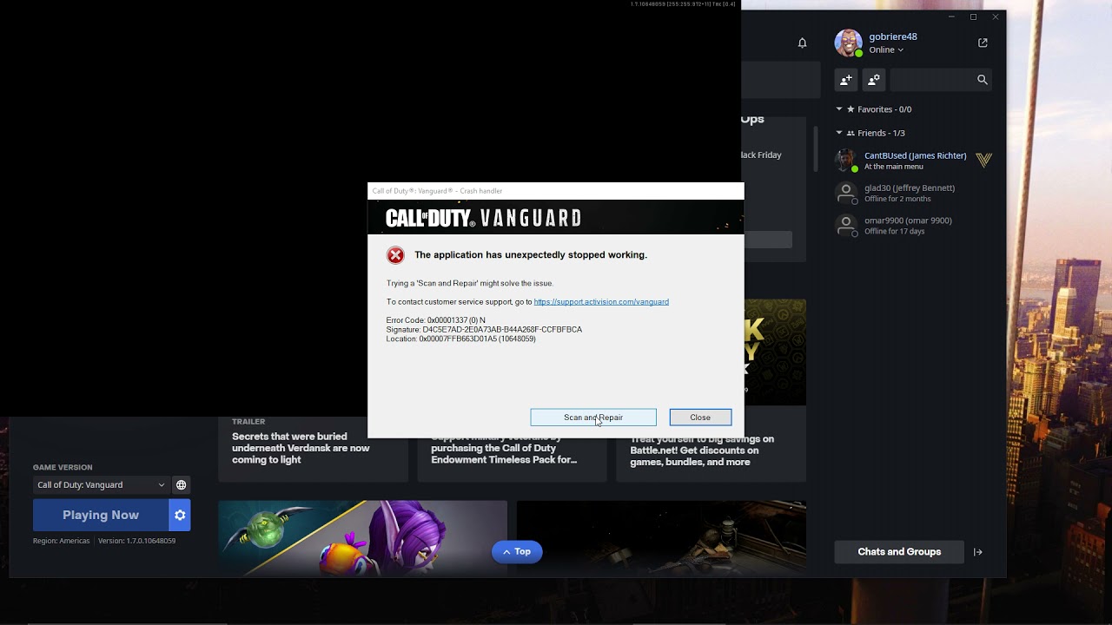Click the gobriere48 username text
Image resolution: width=1112 pixels, height=625 pixels.
coord(893,36)
